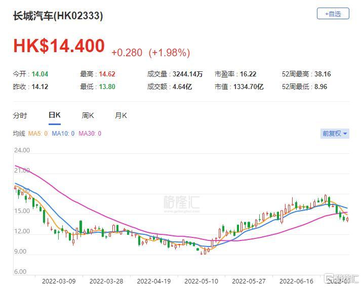This screenshot has width=362, height=287.
Task: Switch to 分时 chart tab
Action: pyautogui.click(x=20, y=115)
